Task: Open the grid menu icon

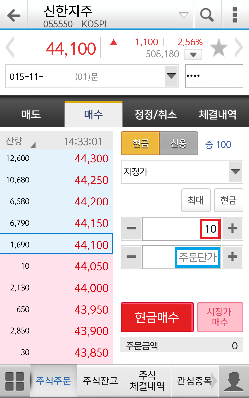Action: (15, 381)
